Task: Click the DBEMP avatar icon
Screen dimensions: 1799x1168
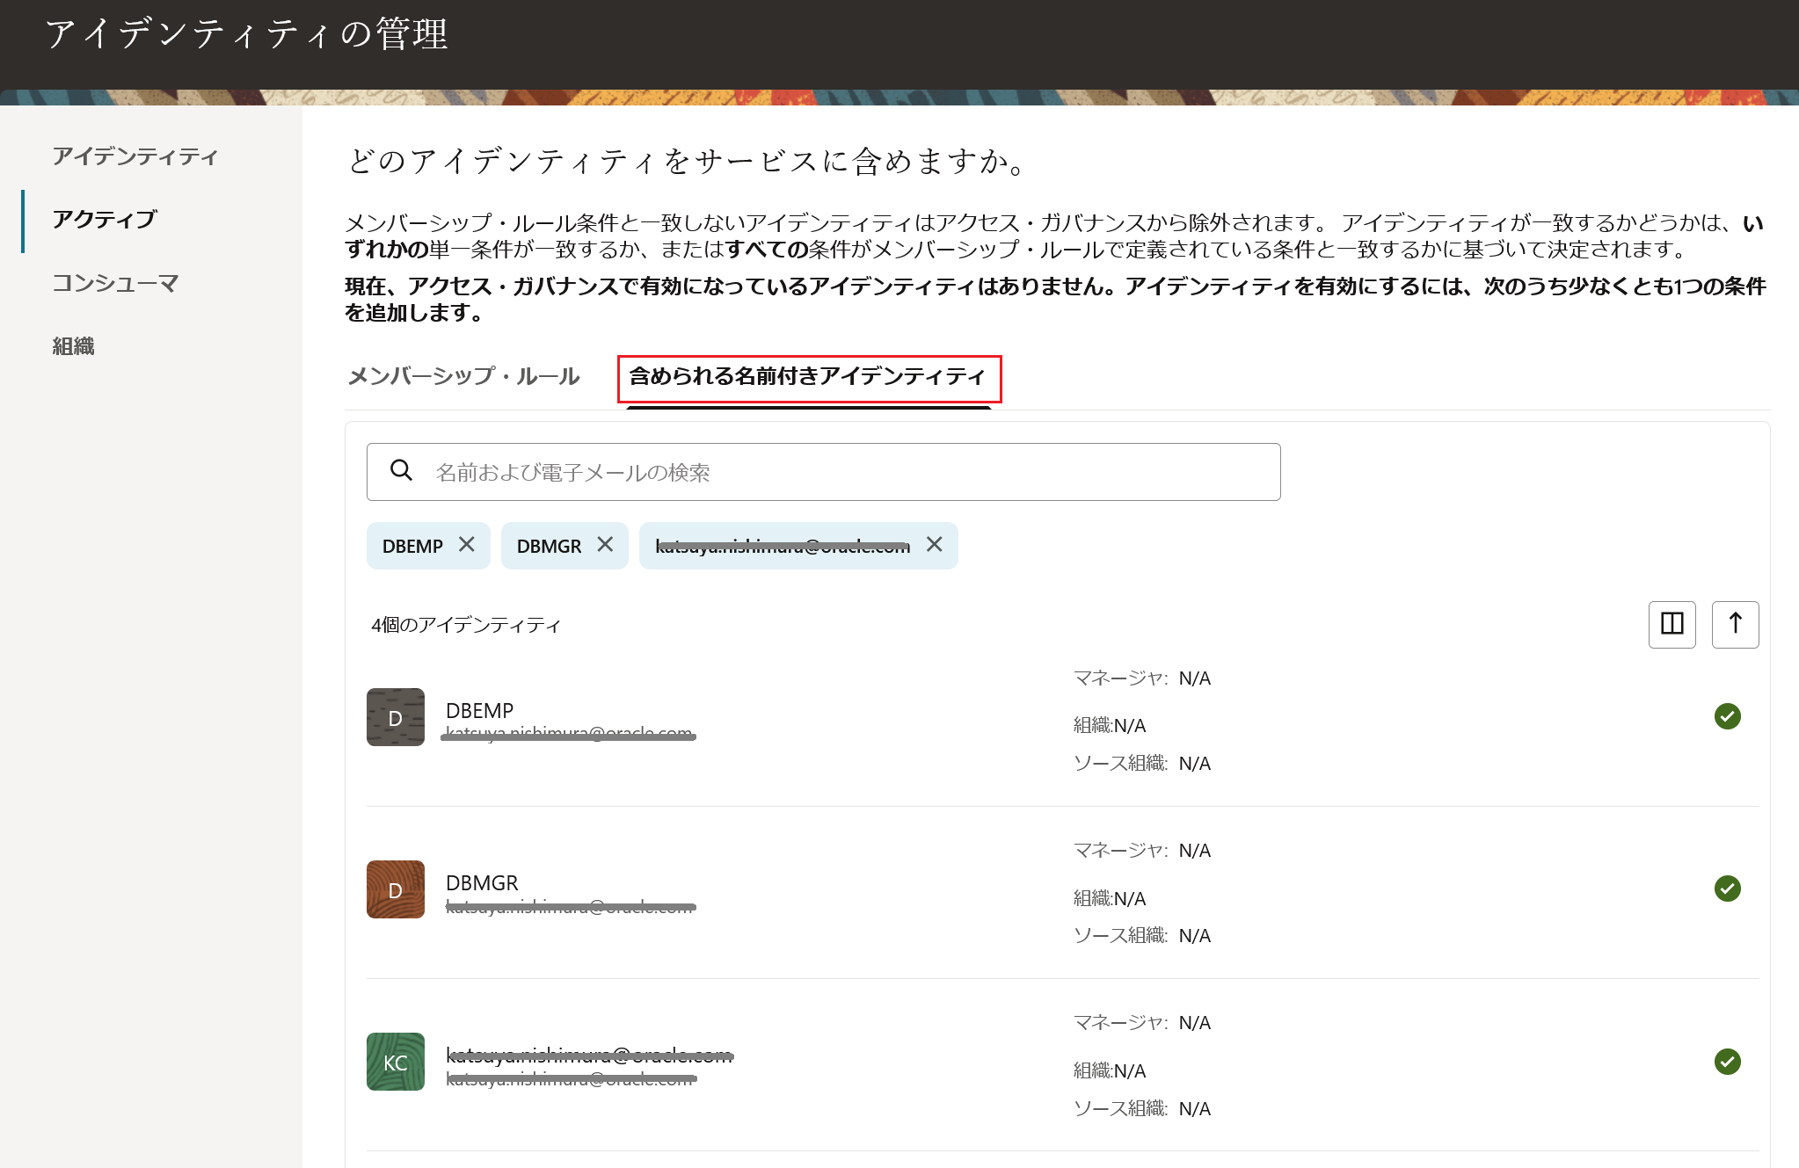Action: click(x=396, y=717)
